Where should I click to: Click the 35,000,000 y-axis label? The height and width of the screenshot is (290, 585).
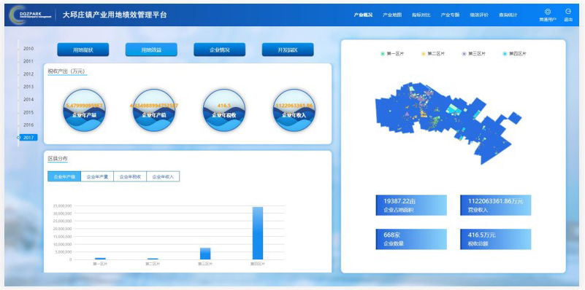(x=63, y=206)
